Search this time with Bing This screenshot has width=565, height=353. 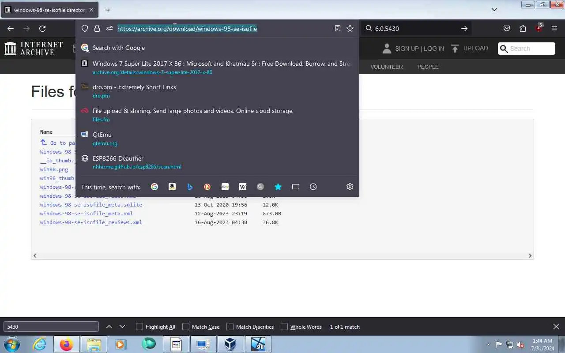click(x=190, y=187)
